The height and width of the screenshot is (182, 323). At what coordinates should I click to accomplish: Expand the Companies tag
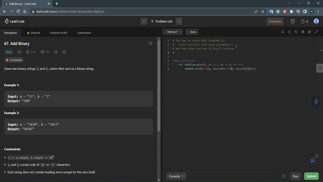pos(14,60)
